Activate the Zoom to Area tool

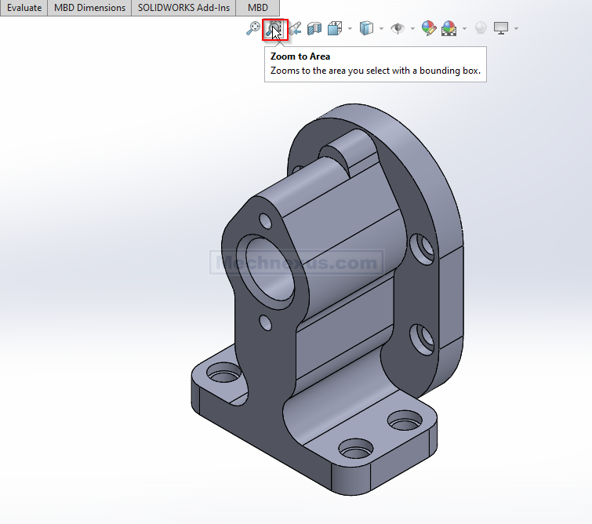tap(274, 29)
